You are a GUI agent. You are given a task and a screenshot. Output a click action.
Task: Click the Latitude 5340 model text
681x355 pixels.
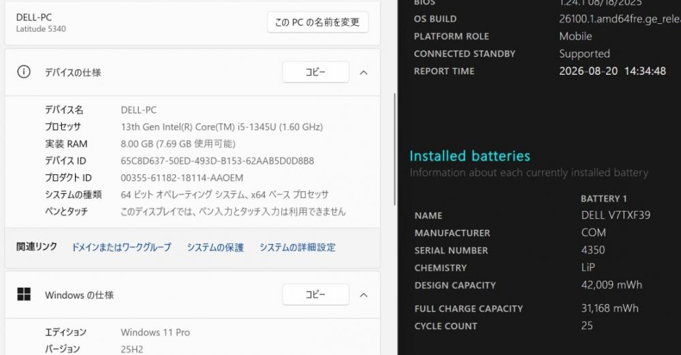click(x=41, y=29)
